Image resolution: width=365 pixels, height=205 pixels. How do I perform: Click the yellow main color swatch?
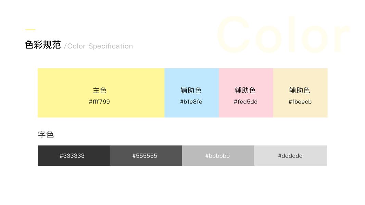(x=68, y=78)
